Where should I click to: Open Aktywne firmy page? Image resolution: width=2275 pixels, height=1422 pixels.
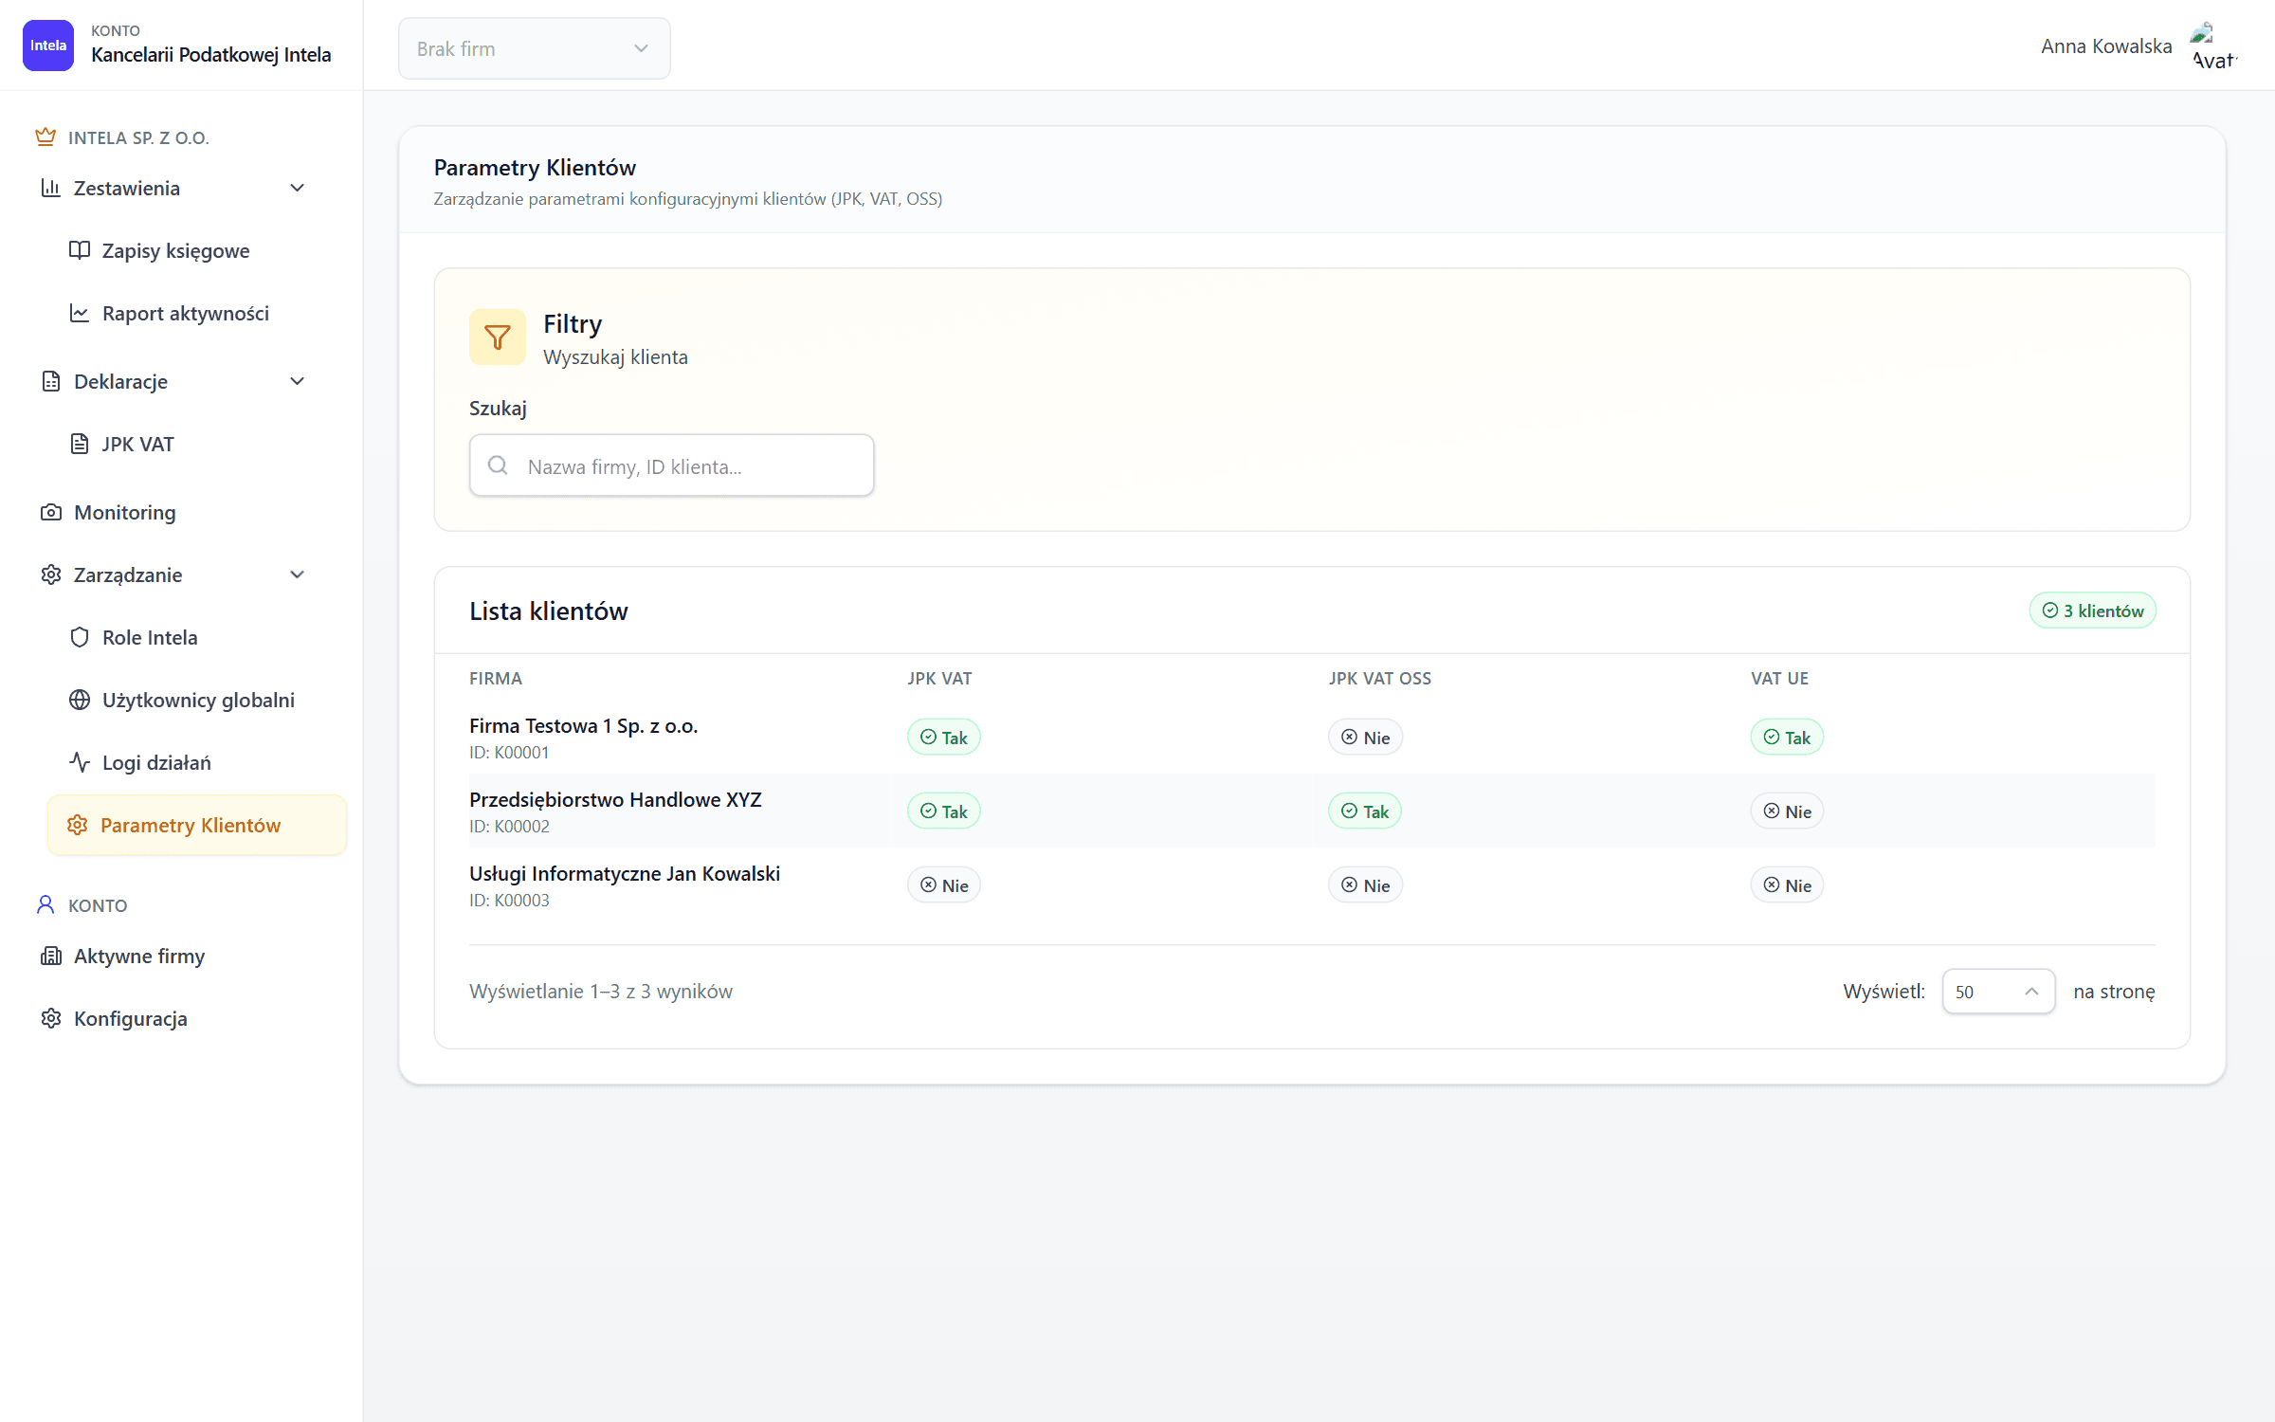pyautogui.click(x=182, y=956)
